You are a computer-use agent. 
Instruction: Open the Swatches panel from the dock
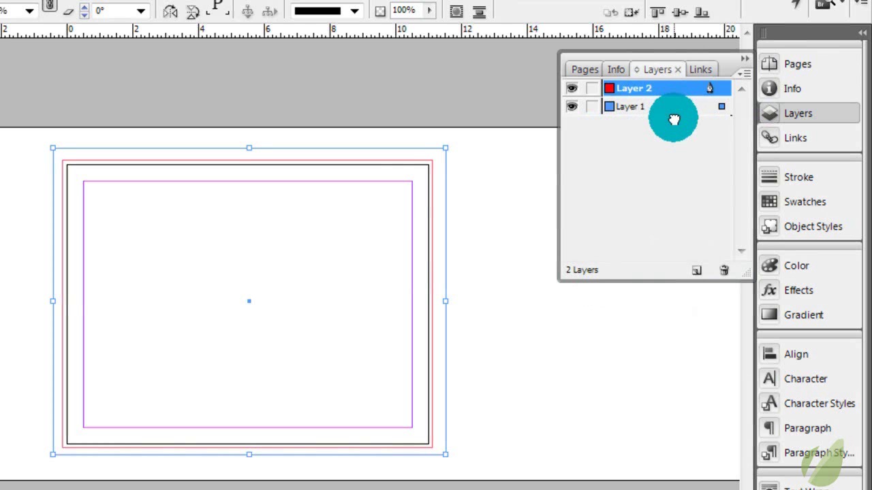[x=804, y=201]
